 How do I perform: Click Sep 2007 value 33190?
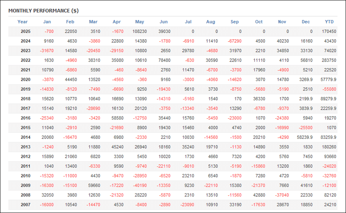click(235, 205)
